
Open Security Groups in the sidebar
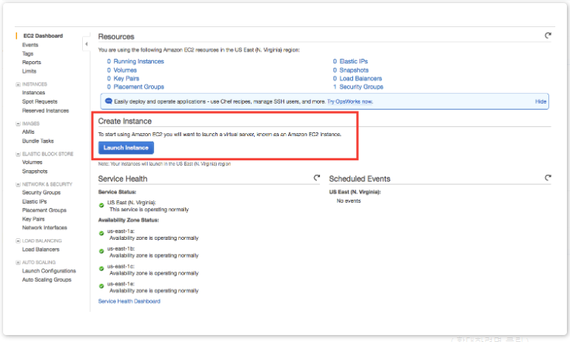click(x=42, y=193)
